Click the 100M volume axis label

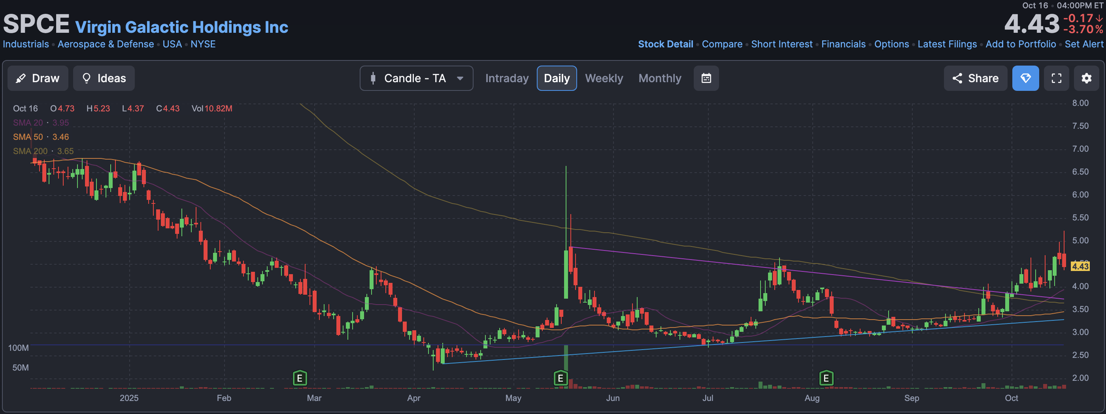[x=19, y=348]
